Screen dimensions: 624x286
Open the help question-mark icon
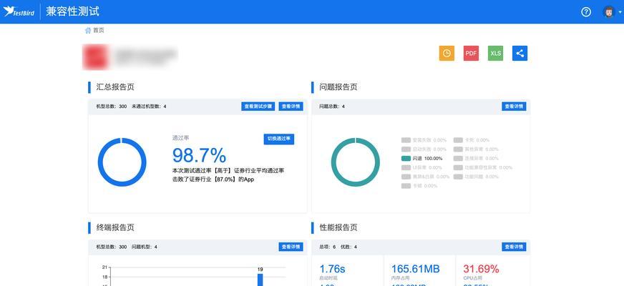[x=586, y=12]
